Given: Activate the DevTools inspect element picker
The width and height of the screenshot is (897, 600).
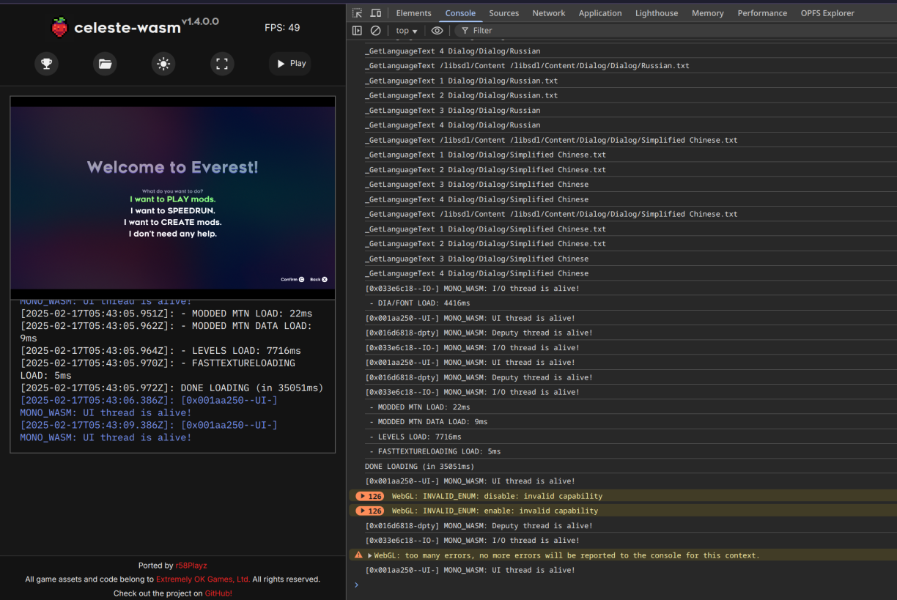Looking at the screenshot, I should coord(357,13).
